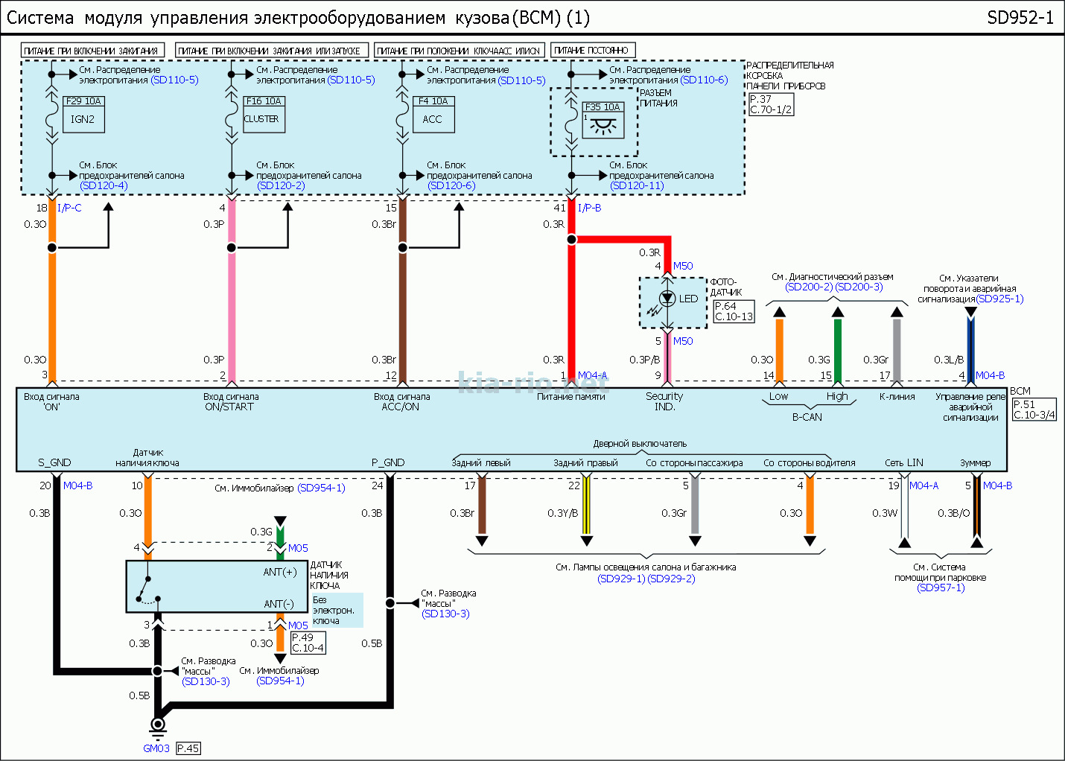This screenshot has height=761, width=1065.
Task: Click the down arrowhead under the yellow 0.3Y/B wire
Action: [586, 541]
